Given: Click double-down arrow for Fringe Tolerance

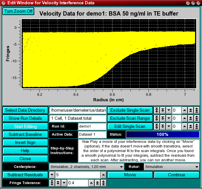Looking at the screenshot, I should click(58, 183).
